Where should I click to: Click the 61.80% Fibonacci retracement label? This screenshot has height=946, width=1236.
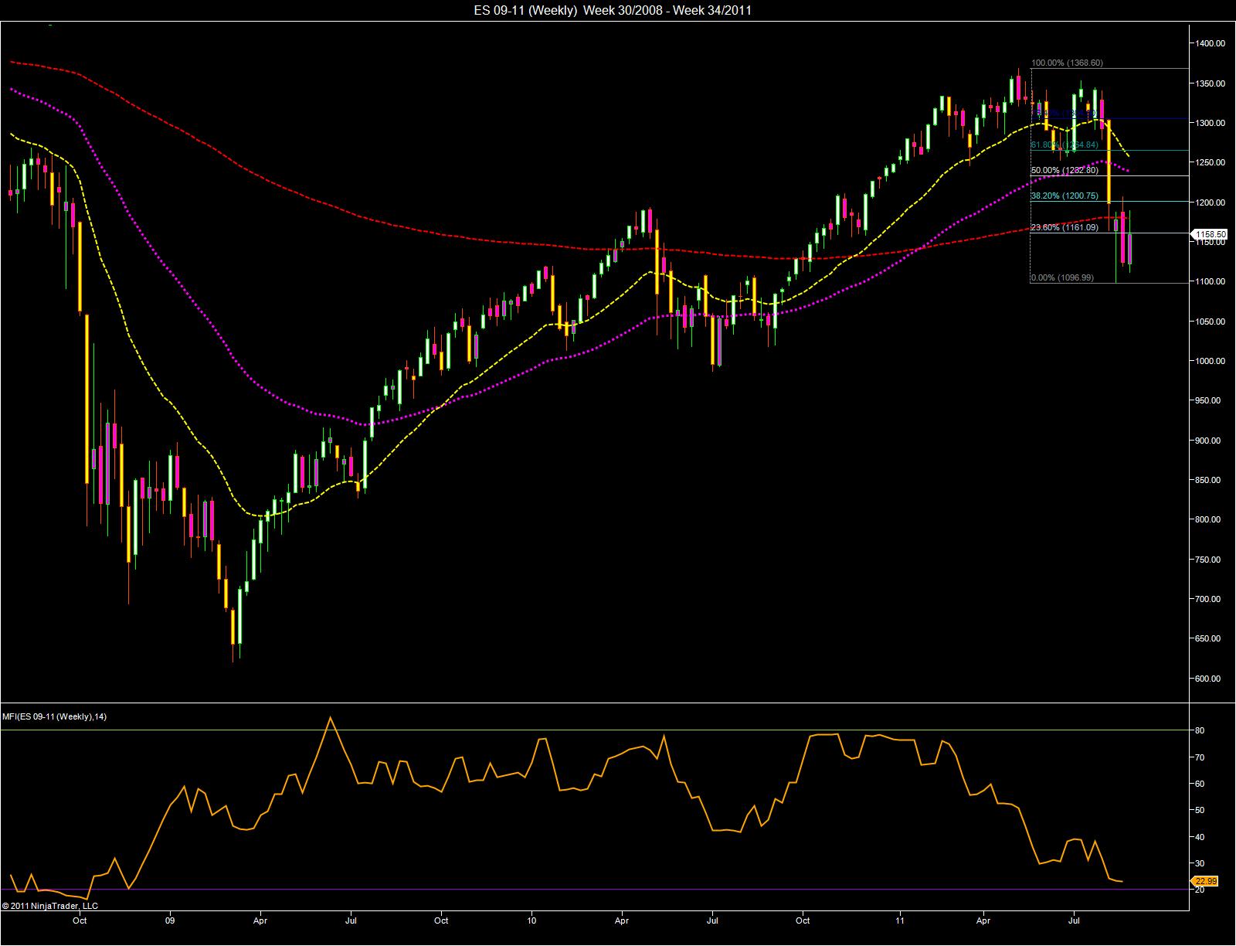pyautogui.click(x=1064, y=145)
